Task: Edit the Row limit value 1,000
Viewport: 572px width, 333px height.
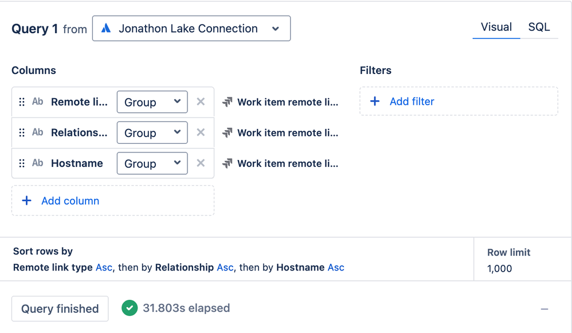Action: coord(499,268)
